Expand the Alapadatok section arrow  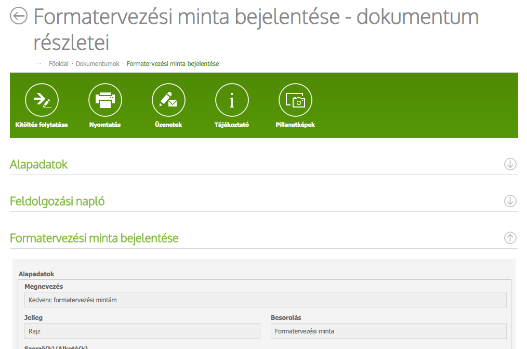pyautogui.click(x=510, y=164)
